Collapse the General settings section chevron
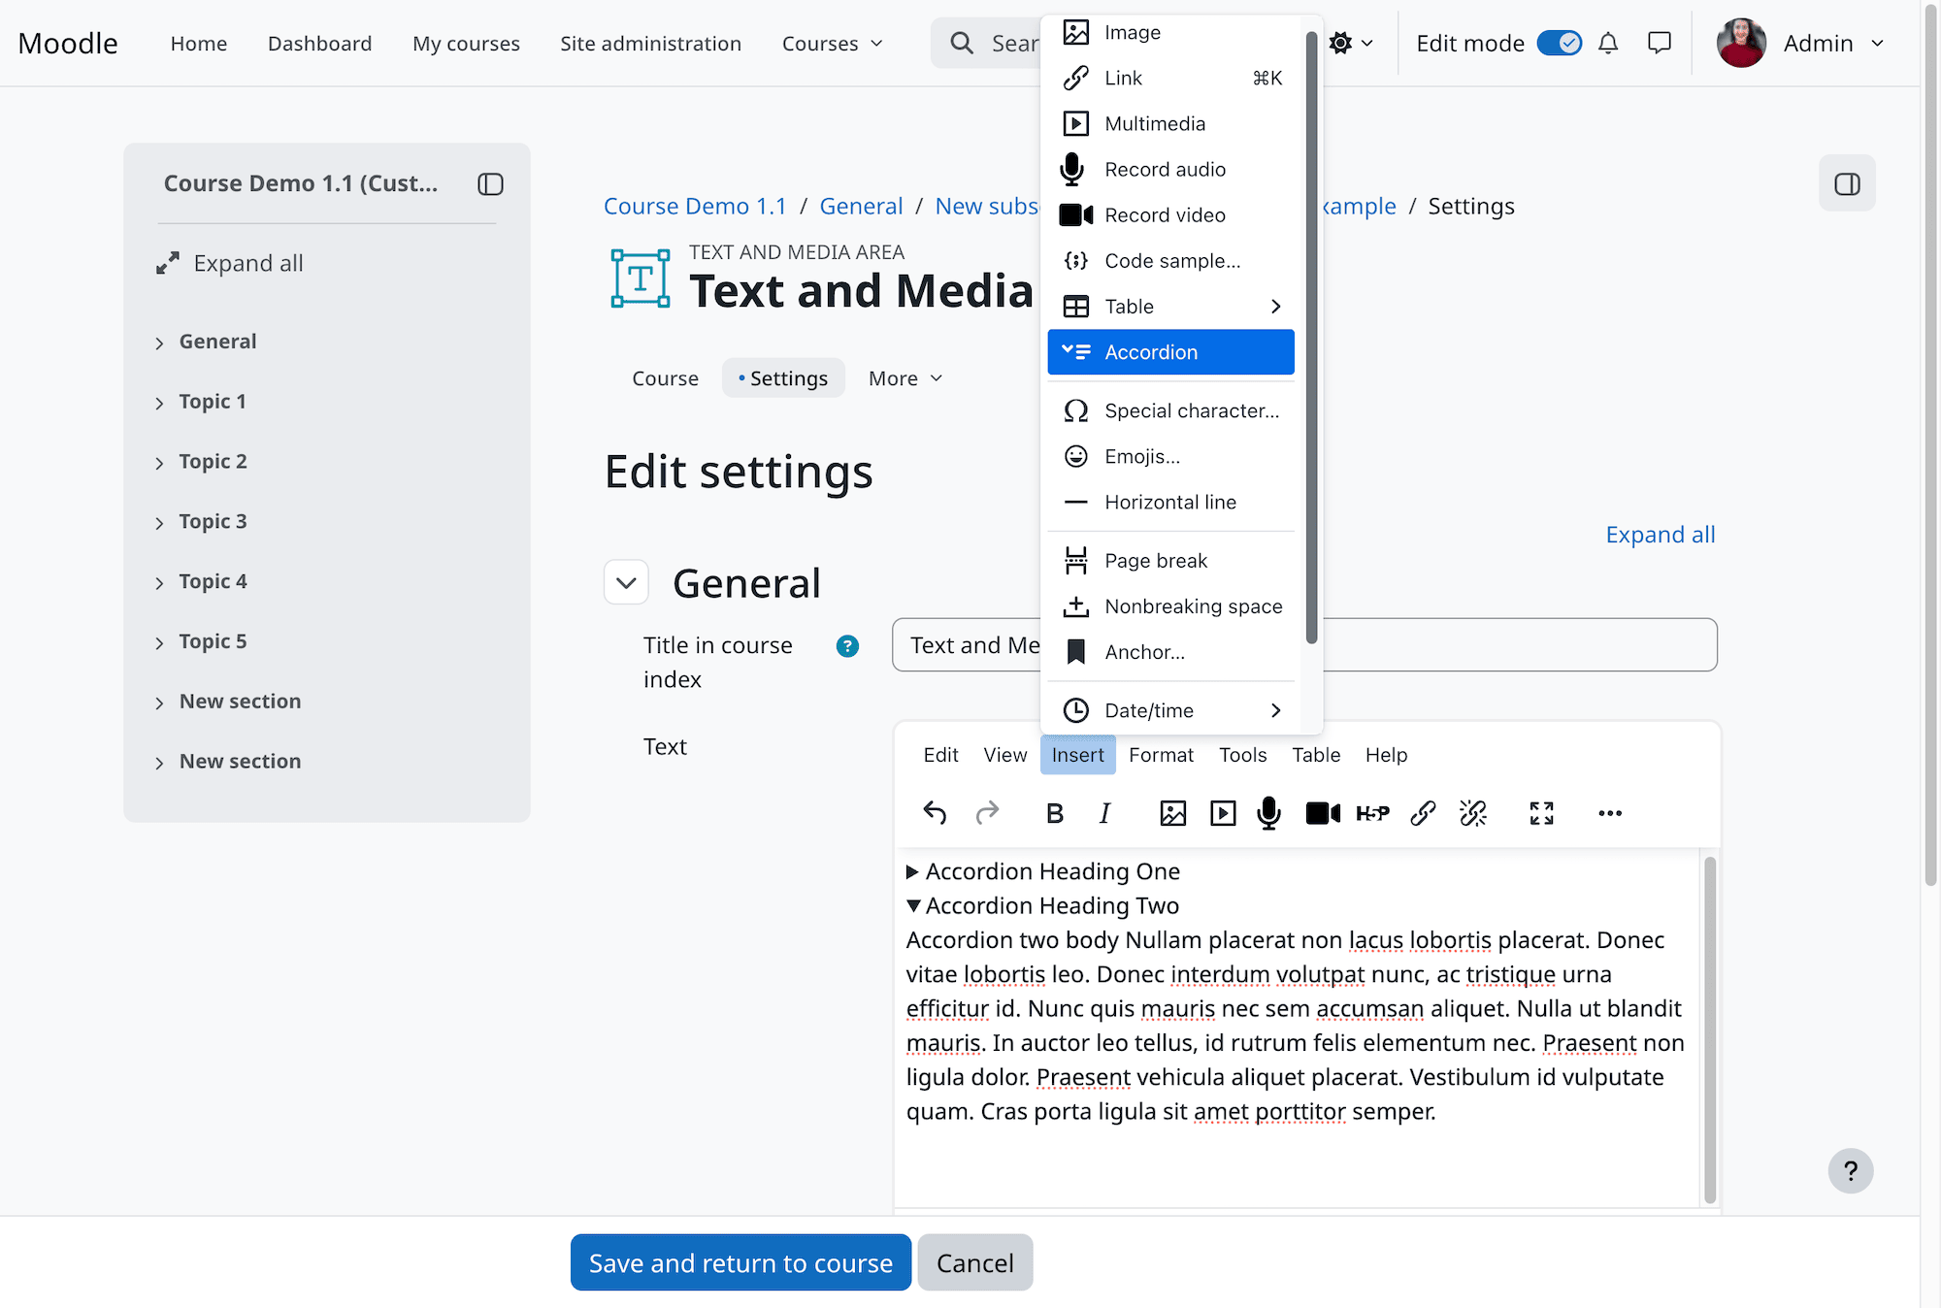The image size is (1941, 1308). (x=626, y=583)
